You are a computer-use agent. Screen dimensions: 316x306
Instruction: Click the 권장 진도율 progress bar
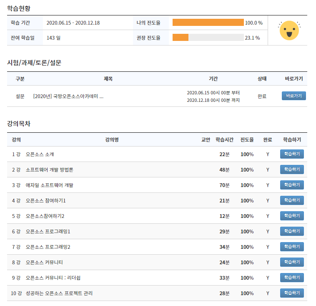pos(208,37)
